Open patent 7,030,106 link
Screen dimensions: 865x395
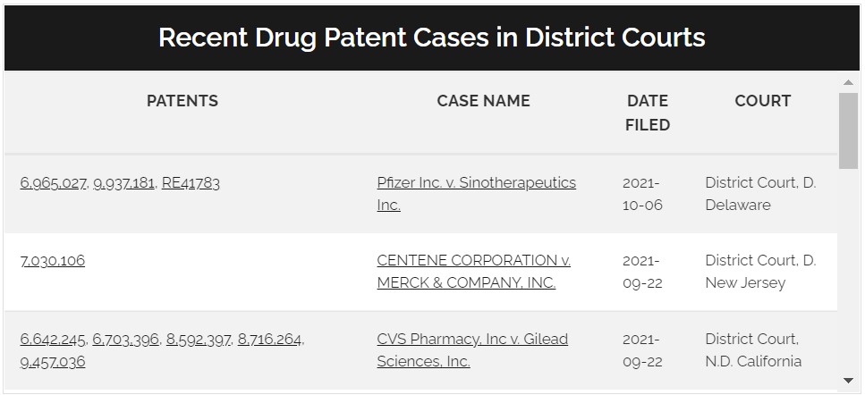53,261
